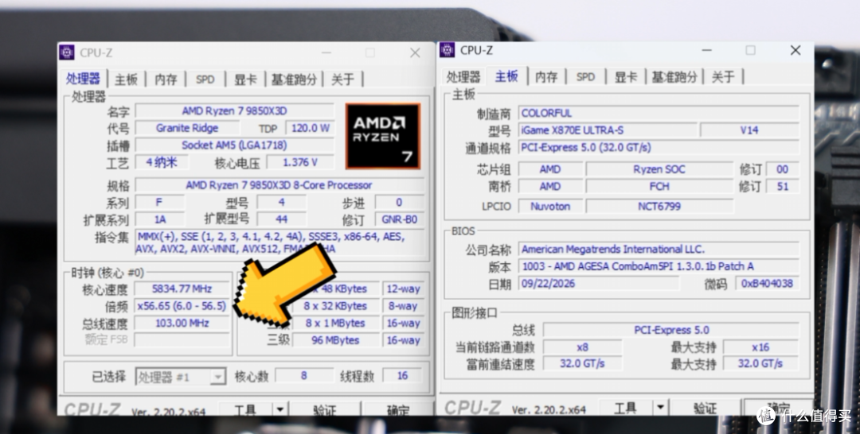Open the 主板 tab in left CPU-Z window
The image size is (860, 434).
coord(126,79)
